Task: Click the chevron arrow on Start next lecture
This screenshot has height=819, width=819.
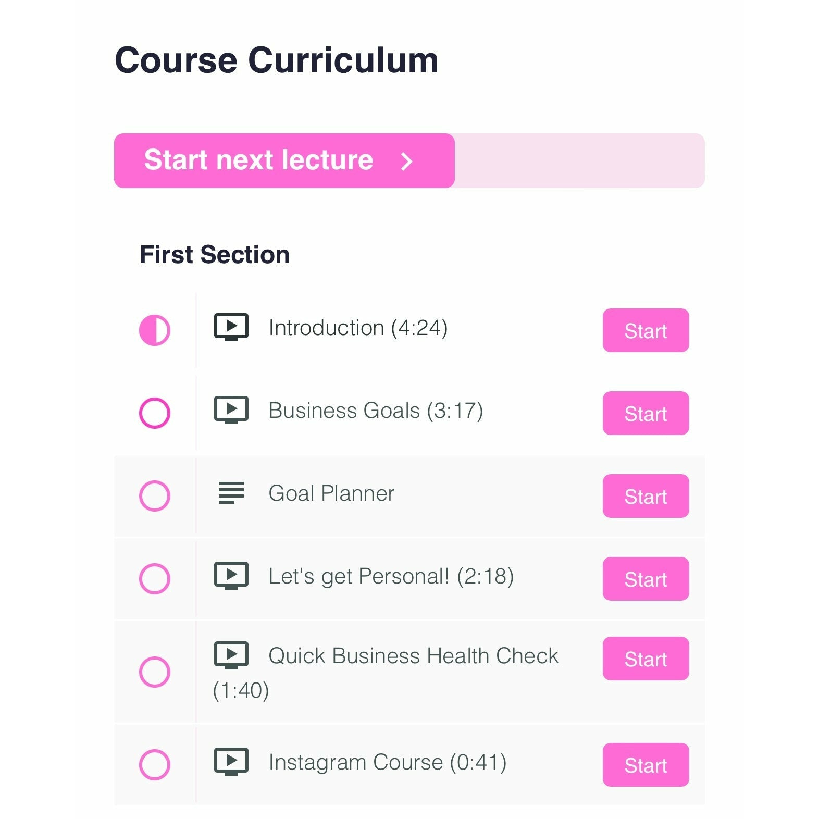Action: click(x=406, y=161)
